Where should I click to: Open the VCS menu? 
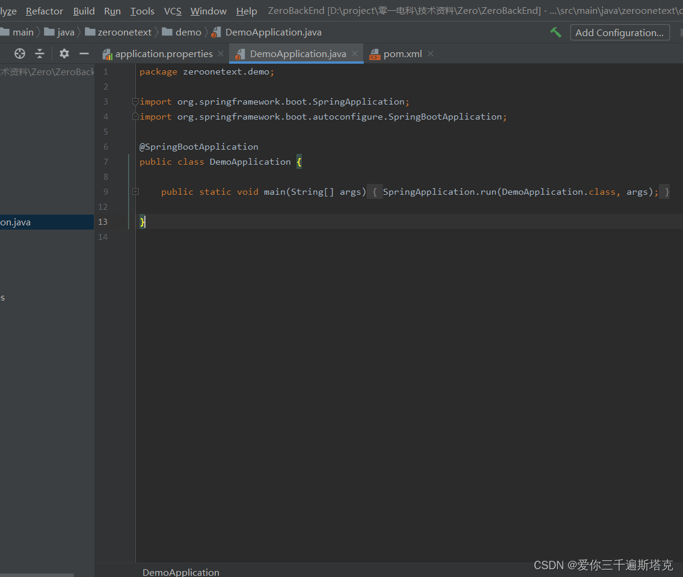point(173,11)
